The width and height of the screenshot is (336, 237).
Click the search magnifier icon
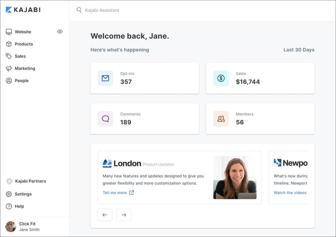click(x=79, y=10)
